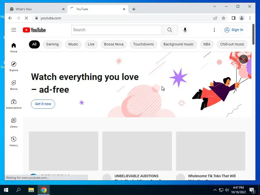
Task: Click the youtube.com address bar
Action: [x=123, y=18]
